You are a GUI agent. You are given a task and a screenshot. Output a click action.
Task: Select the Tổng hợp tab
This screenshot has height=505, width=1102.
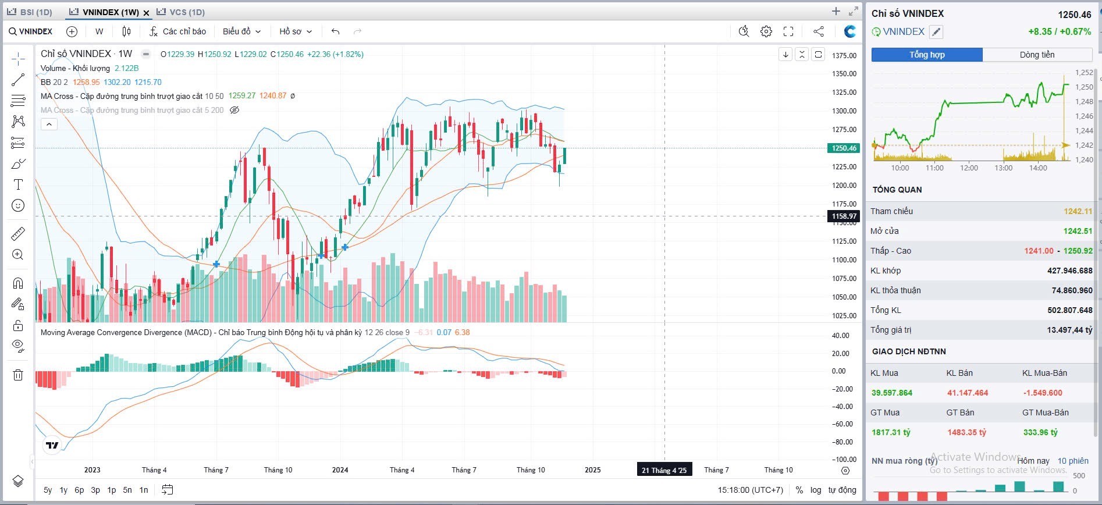tap(927, 55)
